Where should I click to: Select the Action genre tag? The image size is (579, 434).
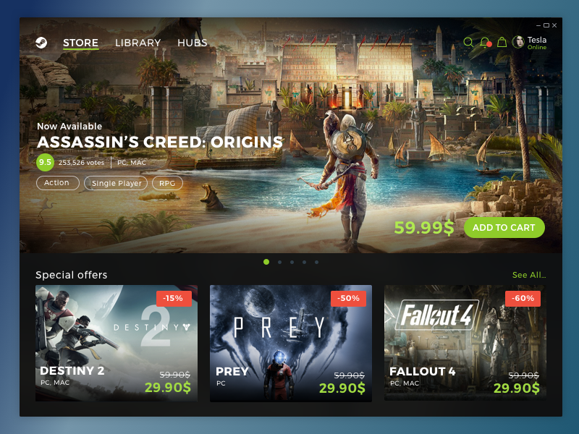58,183
